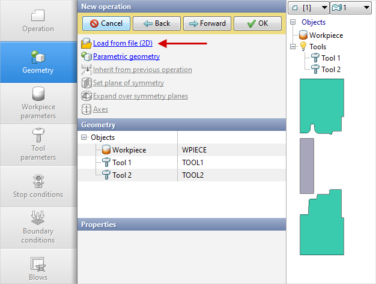Open the Workpiece parameters tab

click(x=38, y=103)
